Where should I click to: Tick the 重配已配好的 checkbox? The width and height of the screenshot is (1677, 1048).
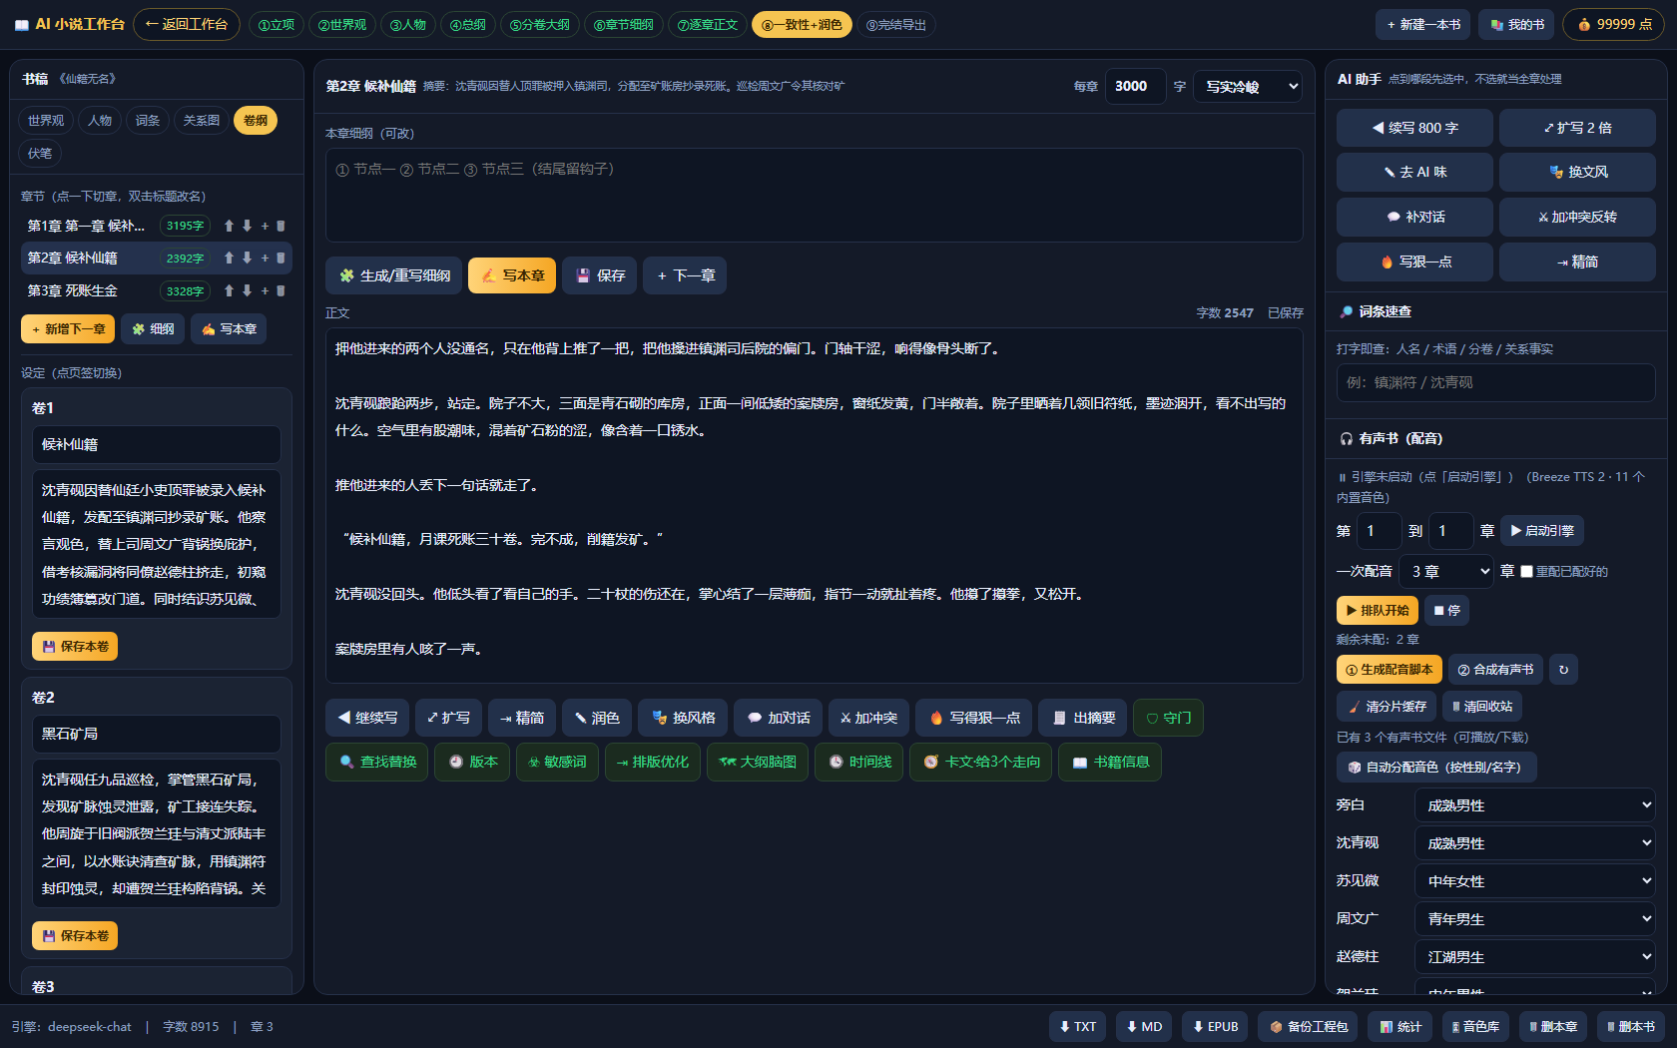pos(1526,572)
